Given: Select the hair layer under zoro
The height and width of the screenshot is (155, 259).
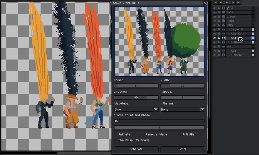Looking at the screenshot, I should click(x=234, y=51).
